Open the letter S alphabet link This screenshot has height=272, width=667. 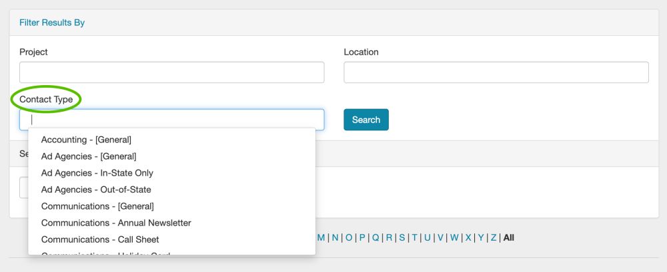tap(402, 237)
